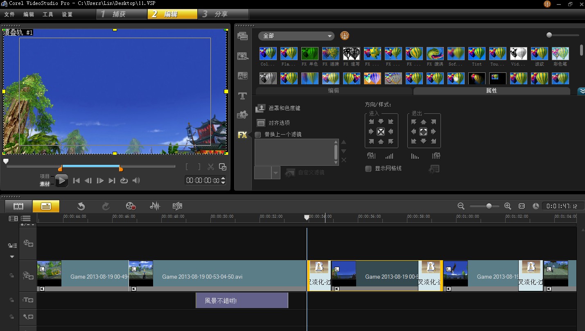The image size is (585, 331).
Task: Toggle repeat playback loop button
Action: (124, 180)
